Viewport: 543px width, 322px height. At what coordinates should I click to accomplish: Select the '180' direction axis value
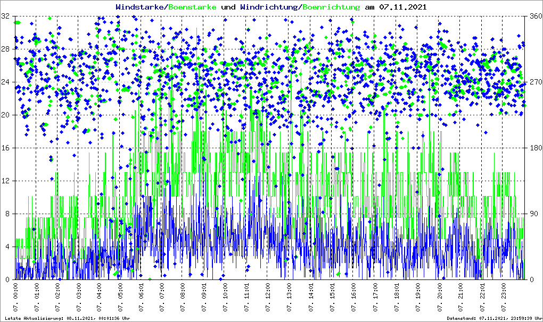pos(536,148)
